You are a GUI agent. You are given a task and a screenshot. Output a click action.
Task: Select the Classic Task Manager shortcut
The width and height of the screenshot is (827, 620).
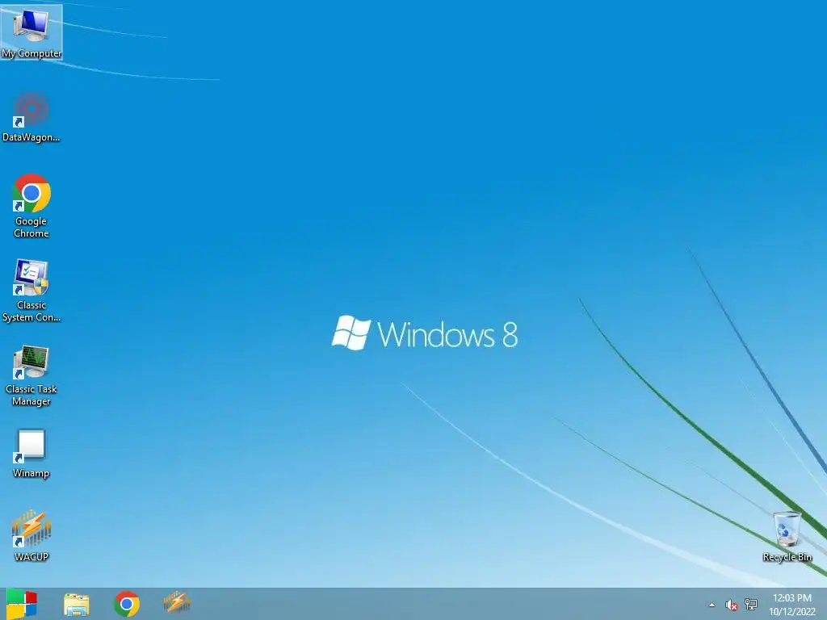(x=31, y=375)
